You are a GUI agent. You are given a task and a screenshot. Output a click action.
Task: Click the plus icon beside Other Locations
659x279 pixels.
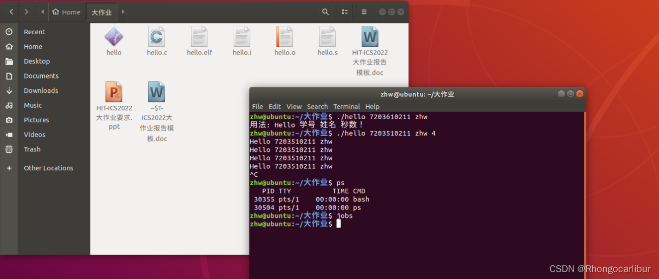[9, 168]
